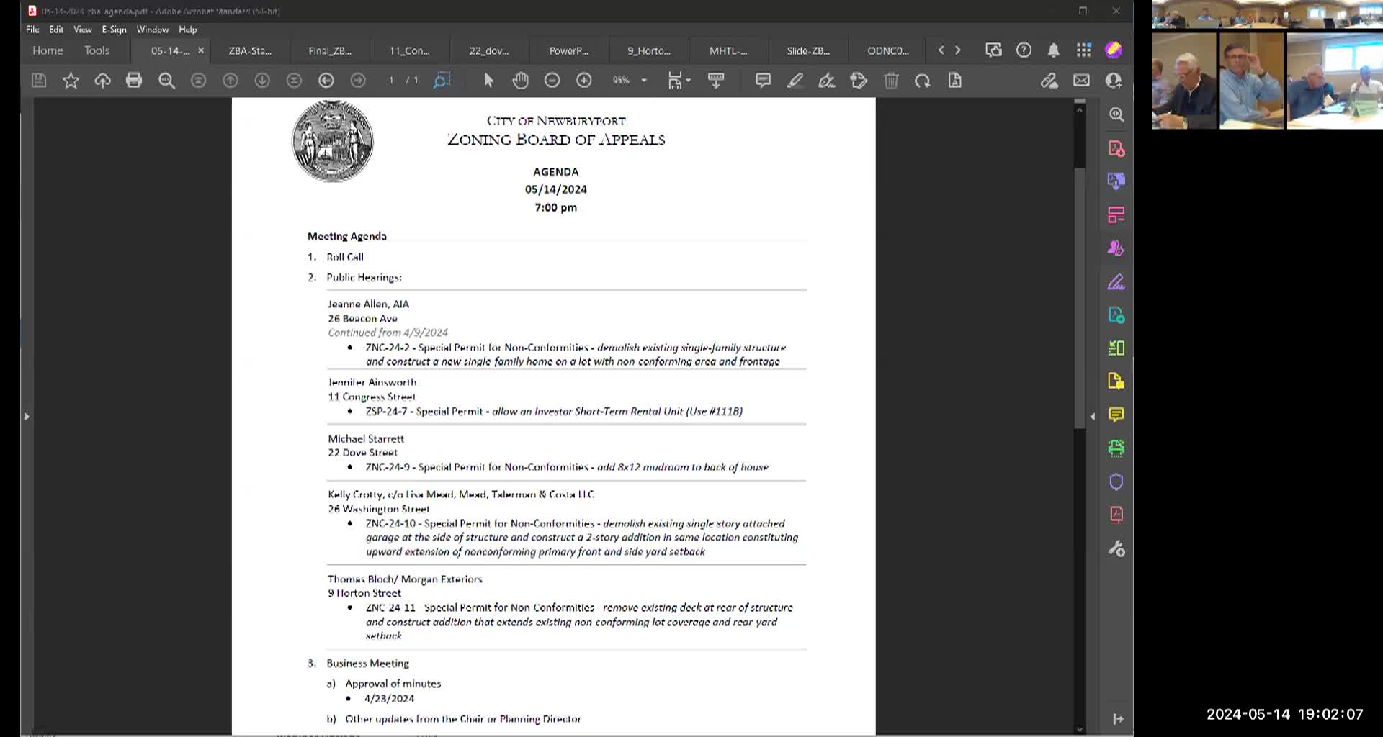Screen dimensions: 1383x737
Task: Click the share with others person icon
Action: tap(1114, 81)
